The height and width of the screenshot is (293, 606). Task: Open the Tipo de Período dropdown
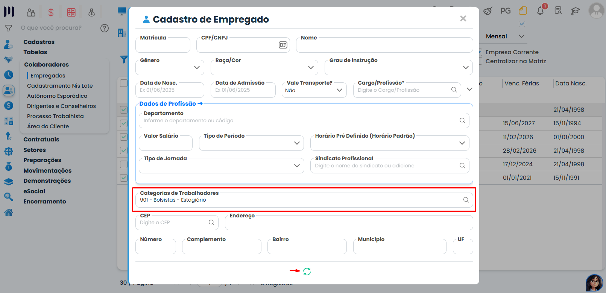pyautogui.click(x=251, y=143)
